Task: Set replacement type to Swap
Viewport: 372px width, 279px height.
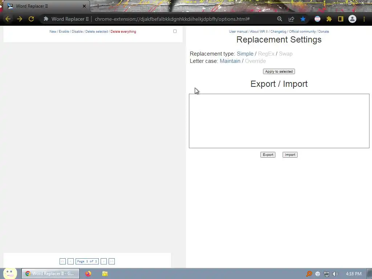Action: coord(286,54)
